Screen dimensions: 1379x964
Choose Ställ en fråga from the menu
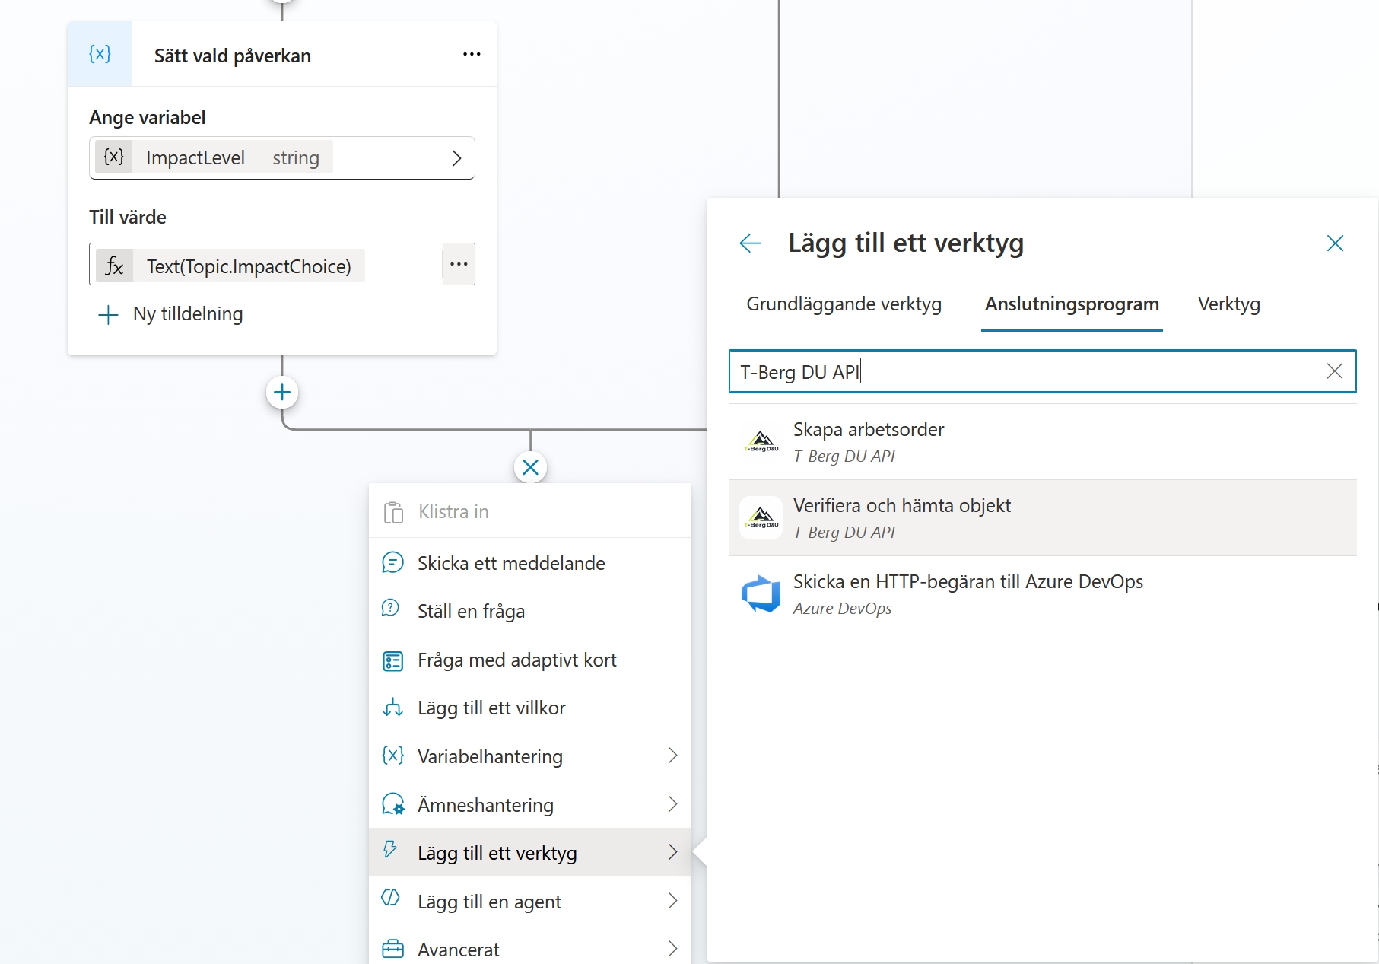[x=530, y=611]
